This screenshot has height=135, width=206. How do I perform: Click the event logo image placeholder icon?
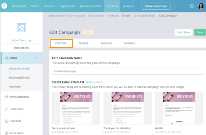(x=21, y=28)
